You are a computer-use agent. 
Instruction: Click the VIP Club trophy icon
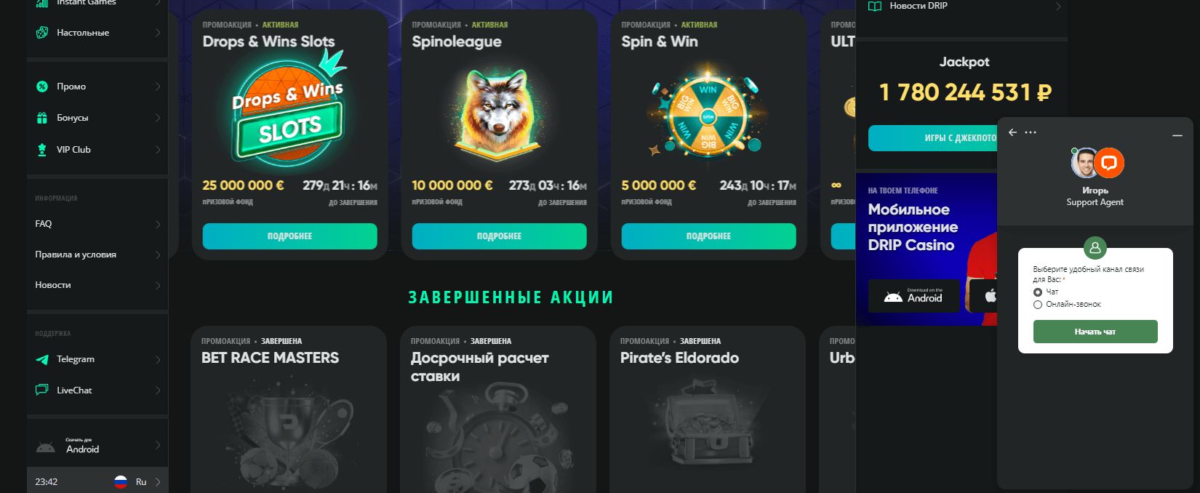point(42,150)
